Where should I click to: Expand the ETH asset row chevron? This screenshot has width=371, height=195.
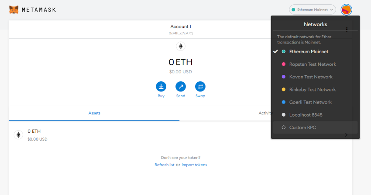pyautogui.click(x=346, y=135)
